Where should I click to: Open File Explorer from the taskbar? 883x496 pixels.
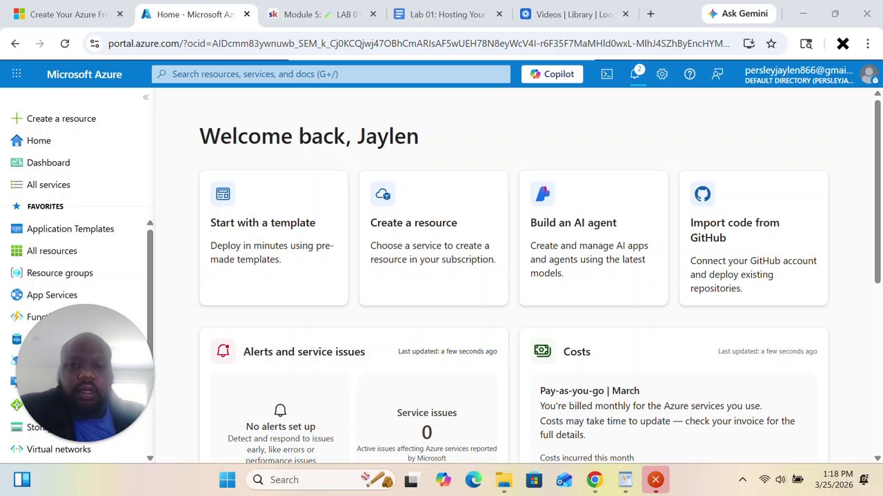click(504, 479)
